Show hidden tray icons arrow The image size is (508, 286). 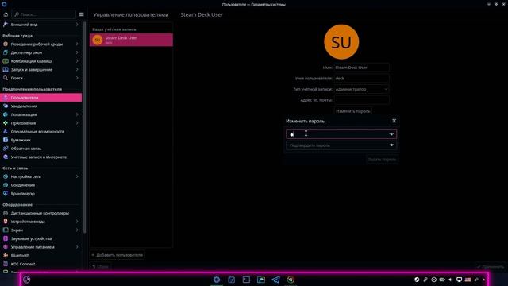click(x=484, y=280)
